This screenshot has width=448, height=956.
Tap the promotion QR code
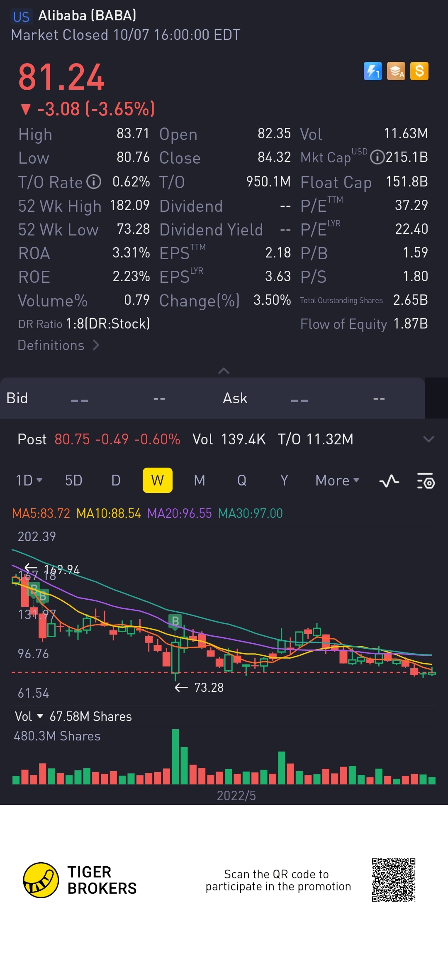(394, 880)
